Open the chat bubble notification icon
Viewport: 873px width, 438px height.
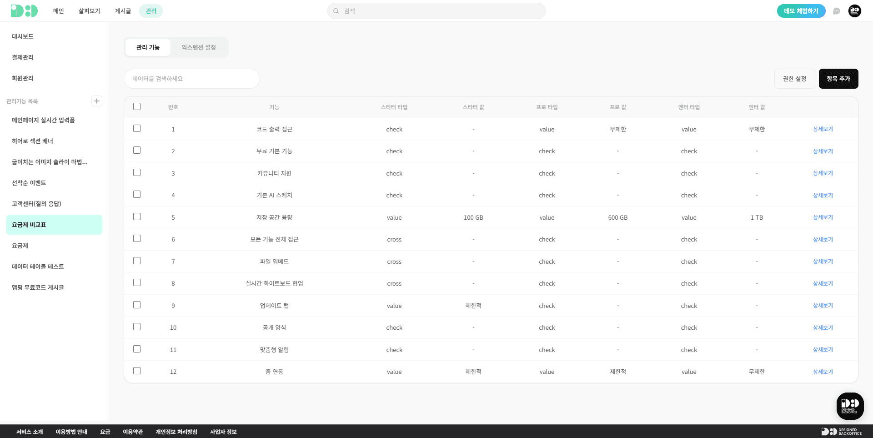(x=837, y=11)
